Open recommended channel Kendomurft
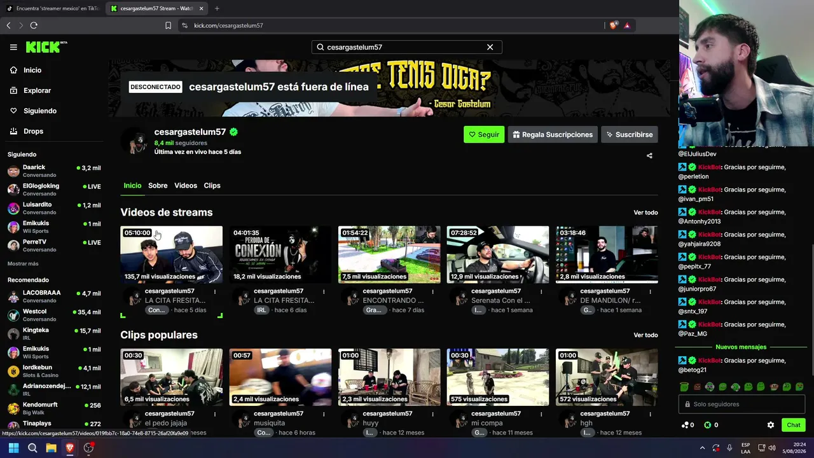 coord(54,408)
